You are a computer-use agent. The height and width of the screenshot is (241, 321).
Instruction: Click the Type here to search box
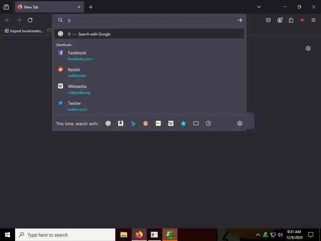click(65, 235)
